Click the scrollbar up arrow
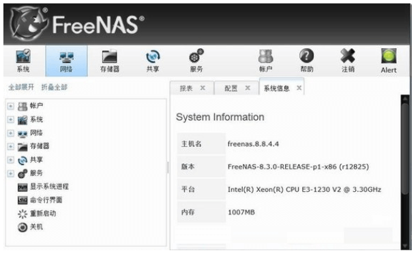The width and height of the screenshot is (416, 255). (405, 99)
